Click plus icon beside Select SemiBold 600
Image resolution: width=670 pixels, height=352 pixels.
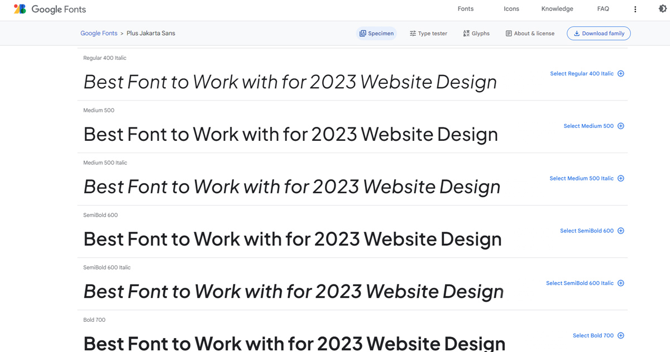click(x=621, y=231)
